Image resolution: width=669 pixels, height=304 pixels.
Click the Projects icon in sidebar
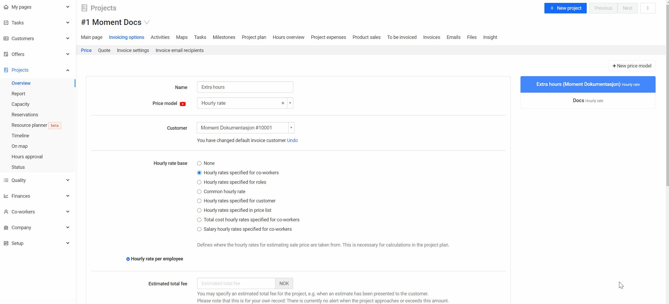tap(6, 70)
